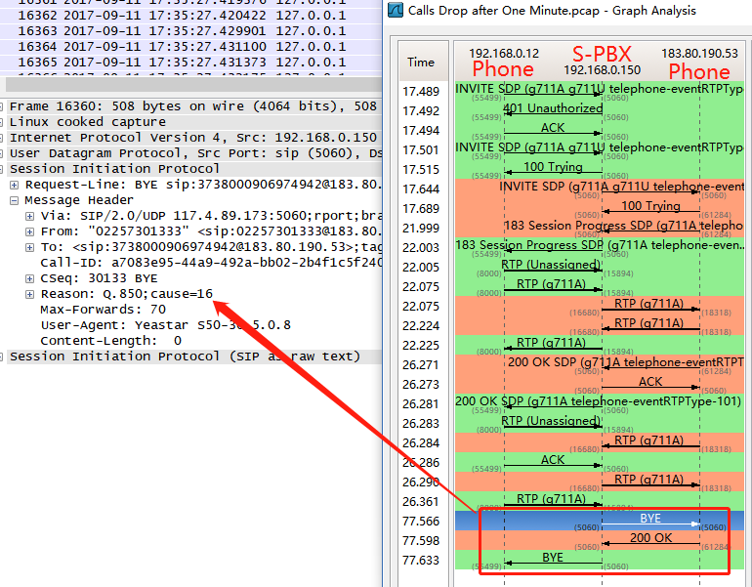This screenshot has width=752, height=587.
Task: Expand the Reason Q.850 cause field
Action: pyautogui.click(x=29, y=294)
